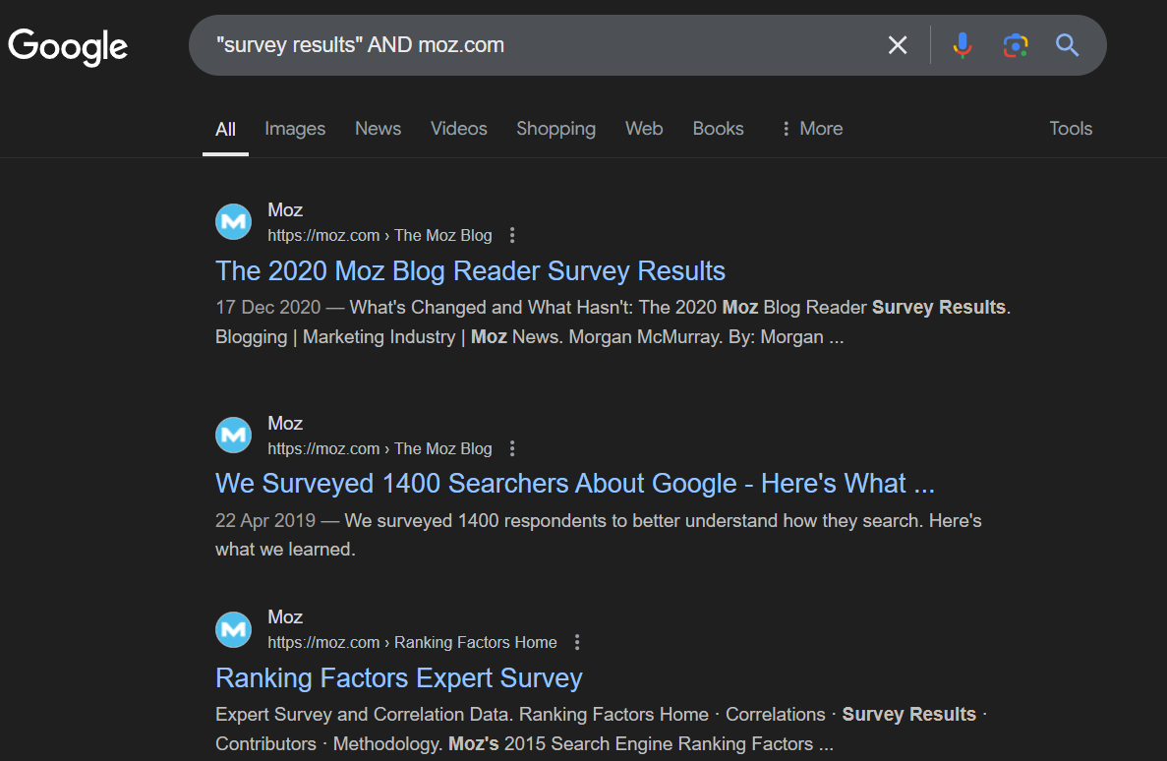
Task: Expand the More search filters menu
Action: [x=812, y=128]
